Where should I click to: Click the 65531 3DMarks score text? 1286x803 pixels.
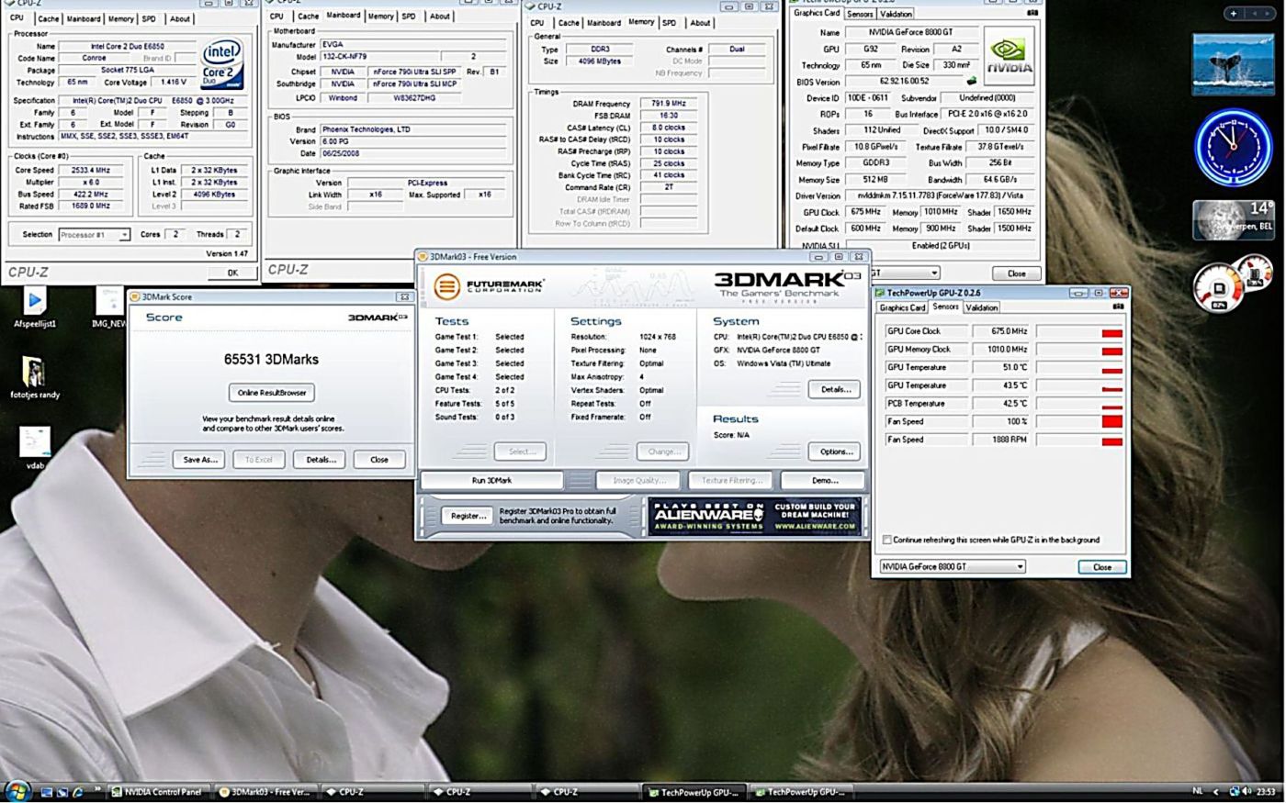click(x=271, y=359)
